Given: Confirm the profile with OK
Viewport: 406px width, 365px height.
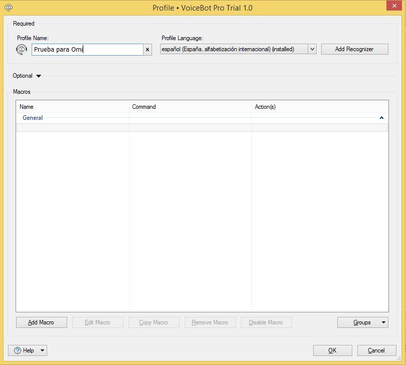Looking at the screenshot, I should coord(332,350).
